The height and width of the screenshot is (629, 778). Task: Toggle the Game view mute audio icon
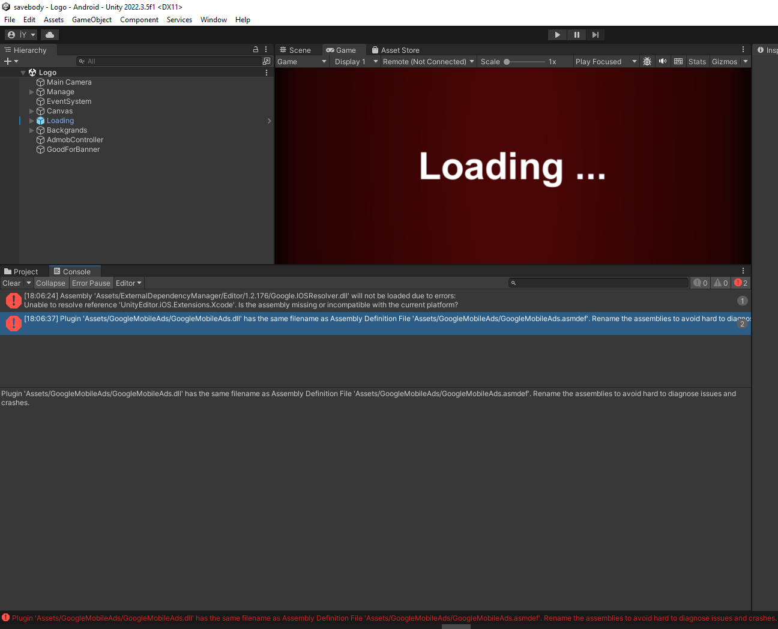[x=663, y=61]
